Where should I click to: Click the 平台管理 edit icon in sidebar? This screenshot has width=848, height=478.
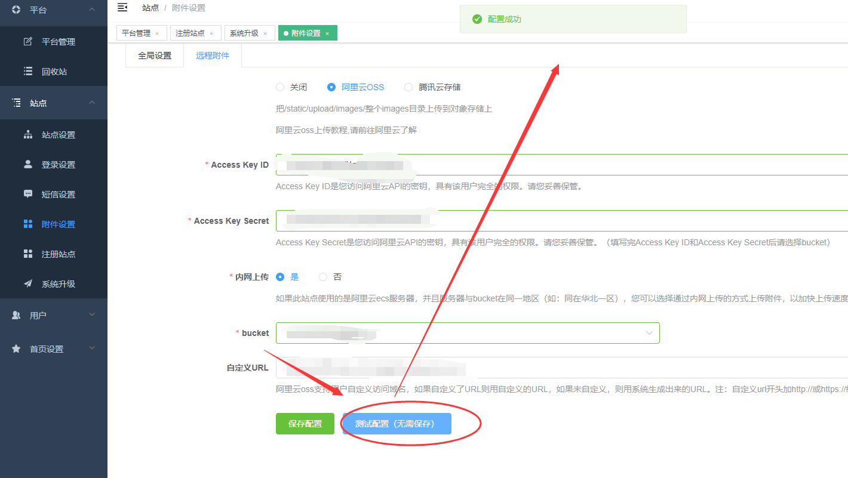[28, 42]
